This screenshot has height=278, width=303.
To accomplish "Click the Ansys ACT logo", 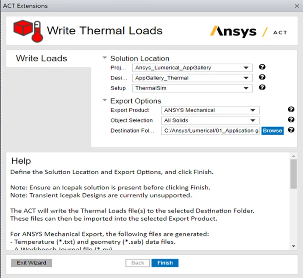I will tap(249, 32).
